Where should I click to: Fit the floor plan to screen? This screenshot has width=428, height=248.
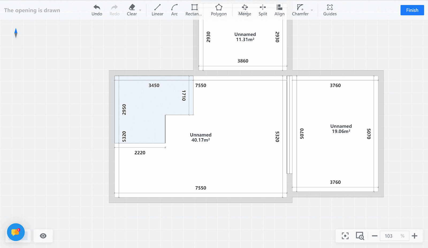[345, 236]
